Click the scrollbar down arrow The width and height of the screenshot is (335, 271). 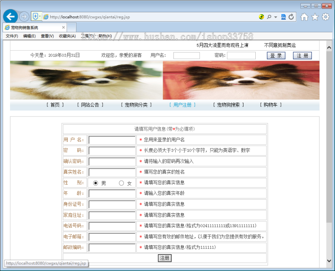pos(329,261)
